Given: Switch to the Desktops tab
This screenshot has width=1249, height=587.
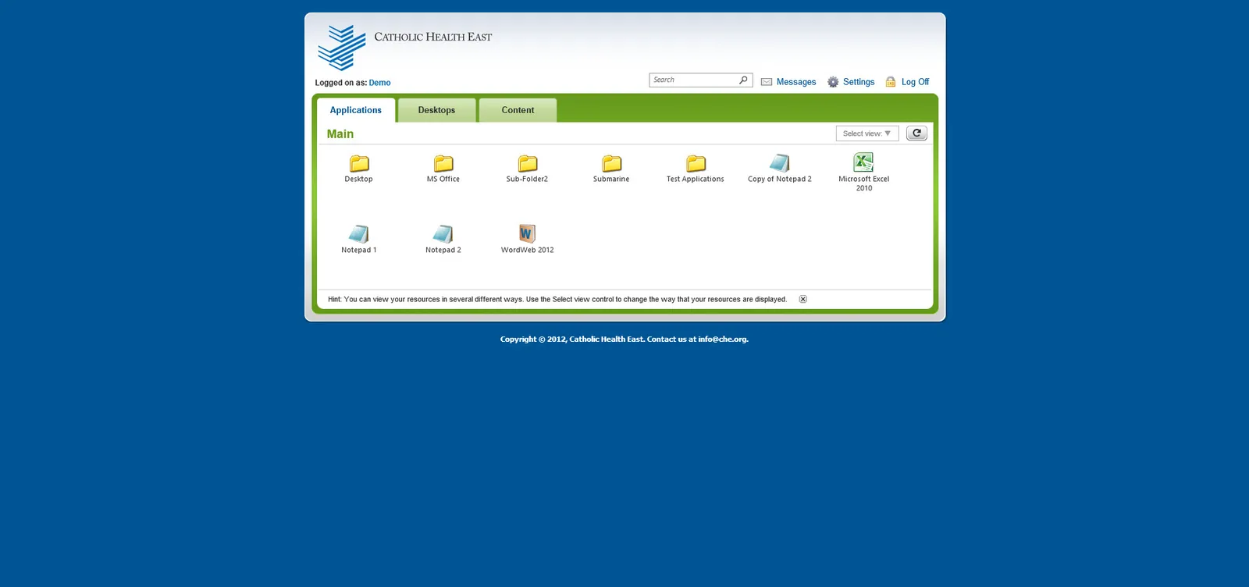Looking at the screenshot, I should [436, 110].
